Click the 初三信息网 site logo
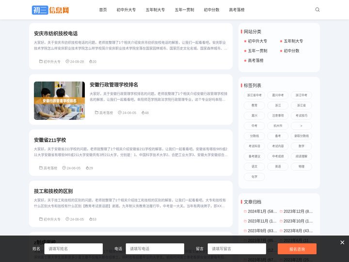Image resolution: width=349 pixels, height=262 pixels. pyautogui.click(x=50, y=10)
